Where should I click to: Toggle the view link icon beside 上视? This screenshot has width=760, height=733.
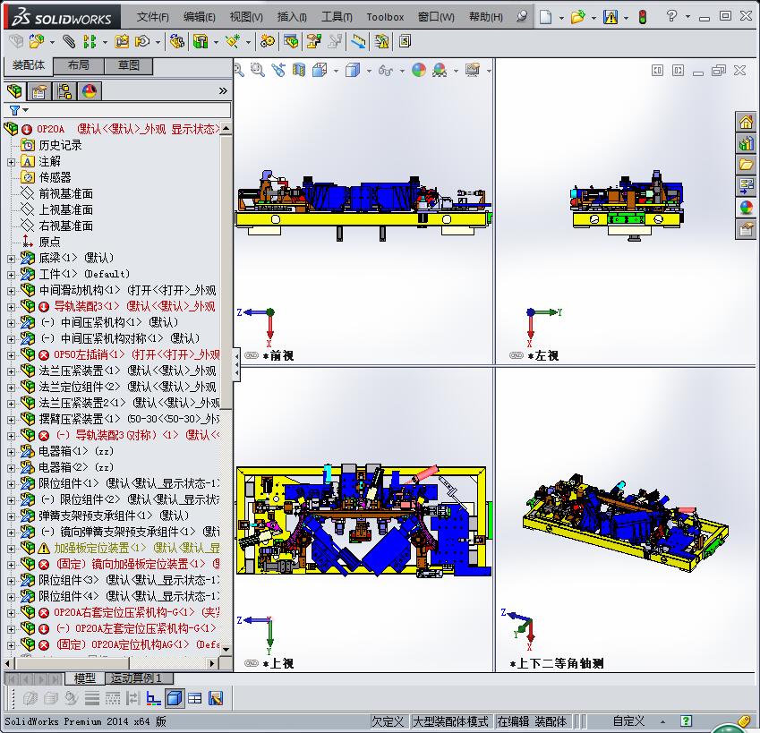251,663
